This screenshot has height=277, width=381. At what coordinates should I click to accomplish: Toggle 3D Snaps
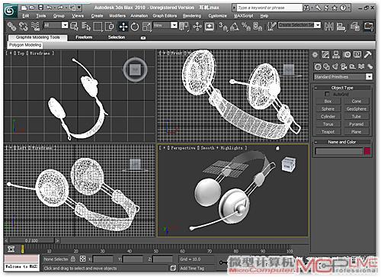pyautogui.click(x=223, y=26)
